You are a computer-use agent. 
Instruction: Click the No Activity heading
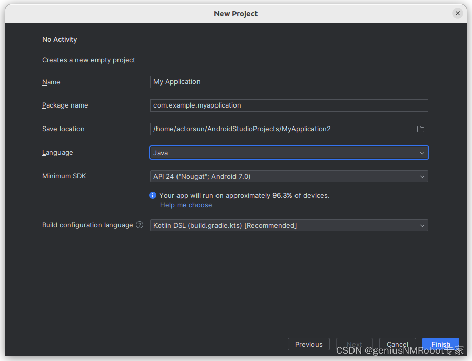pyautogui.click(x=60, y=39)
